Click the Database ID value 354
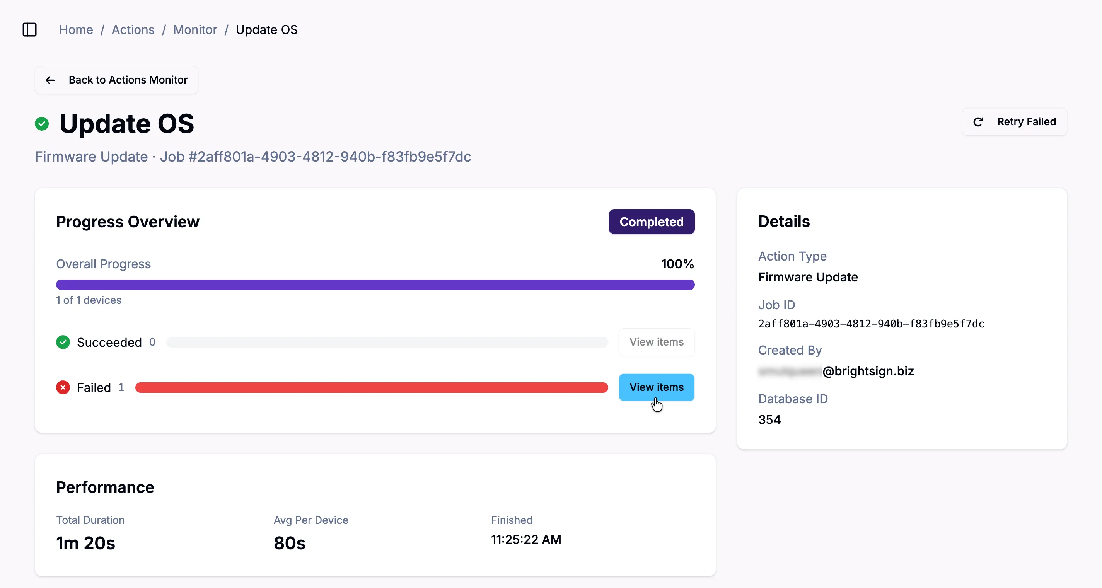This screenshot has height=588, width=1102. point(769,419)
